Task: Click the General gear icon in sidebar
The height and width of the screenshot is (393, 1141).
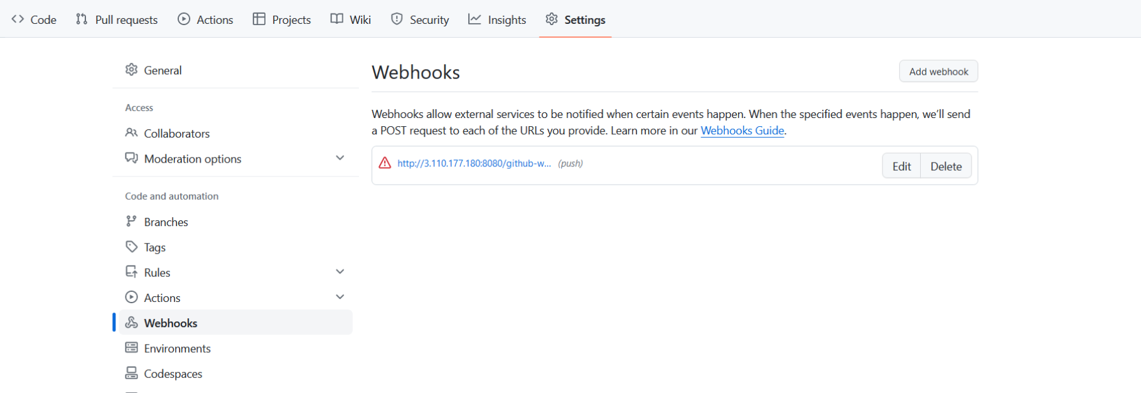Action: [x=131, y=70]
